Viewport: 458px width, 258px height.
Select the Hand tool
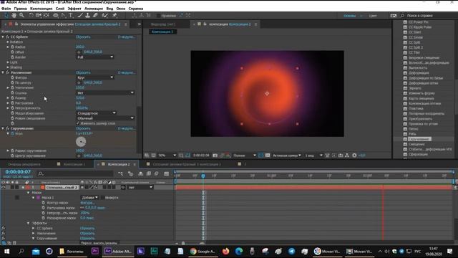click(14, 15)
